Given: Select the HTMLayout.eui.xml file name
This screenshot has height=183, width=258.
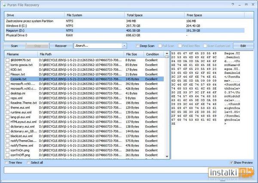Looking at the screenshot, I should pyautogui.click(x=23, y=122).
